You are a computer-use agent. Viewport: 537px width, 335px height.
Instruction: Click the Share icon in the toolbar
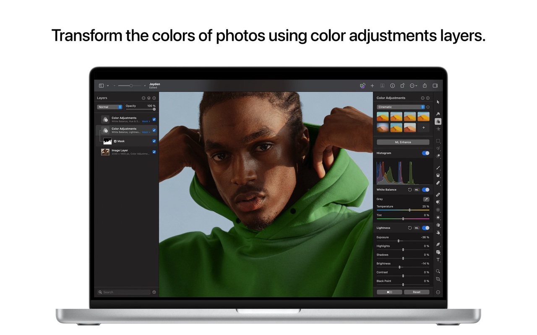[425, 85]
